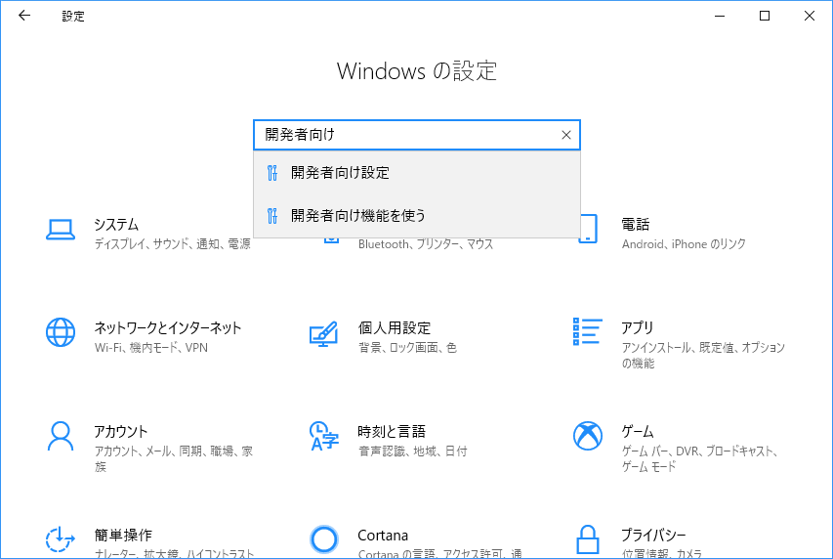The image size is (833, 559).
Task: Open the accounts person icon
Action: pos(60,436)
